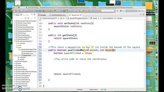This screenshot has height=92, width=164.
Task: Switch to the Java Browsing perspective
Action: [x=131, y=11]
